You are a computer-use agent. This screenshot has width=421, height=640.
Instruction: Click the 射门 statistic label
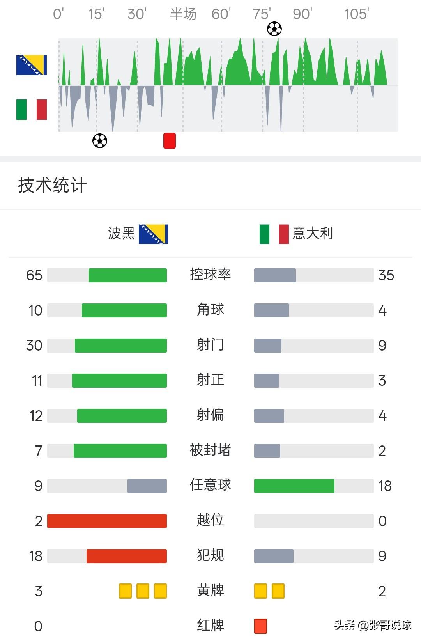(x=210, y=345)
